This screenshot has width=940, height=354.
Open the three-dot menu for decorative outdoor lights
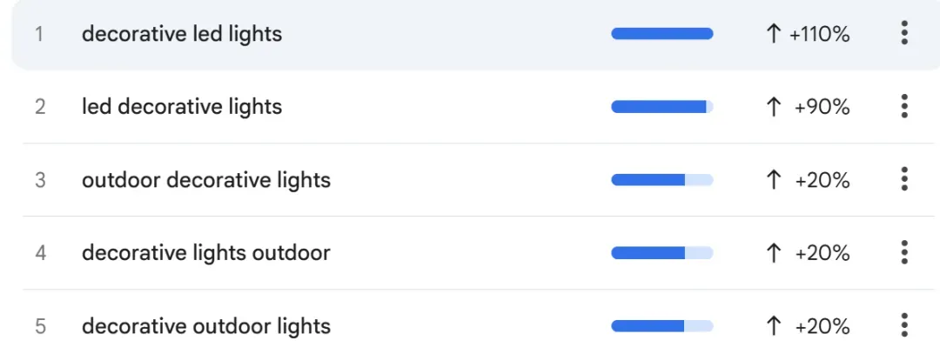pos(904,325)
